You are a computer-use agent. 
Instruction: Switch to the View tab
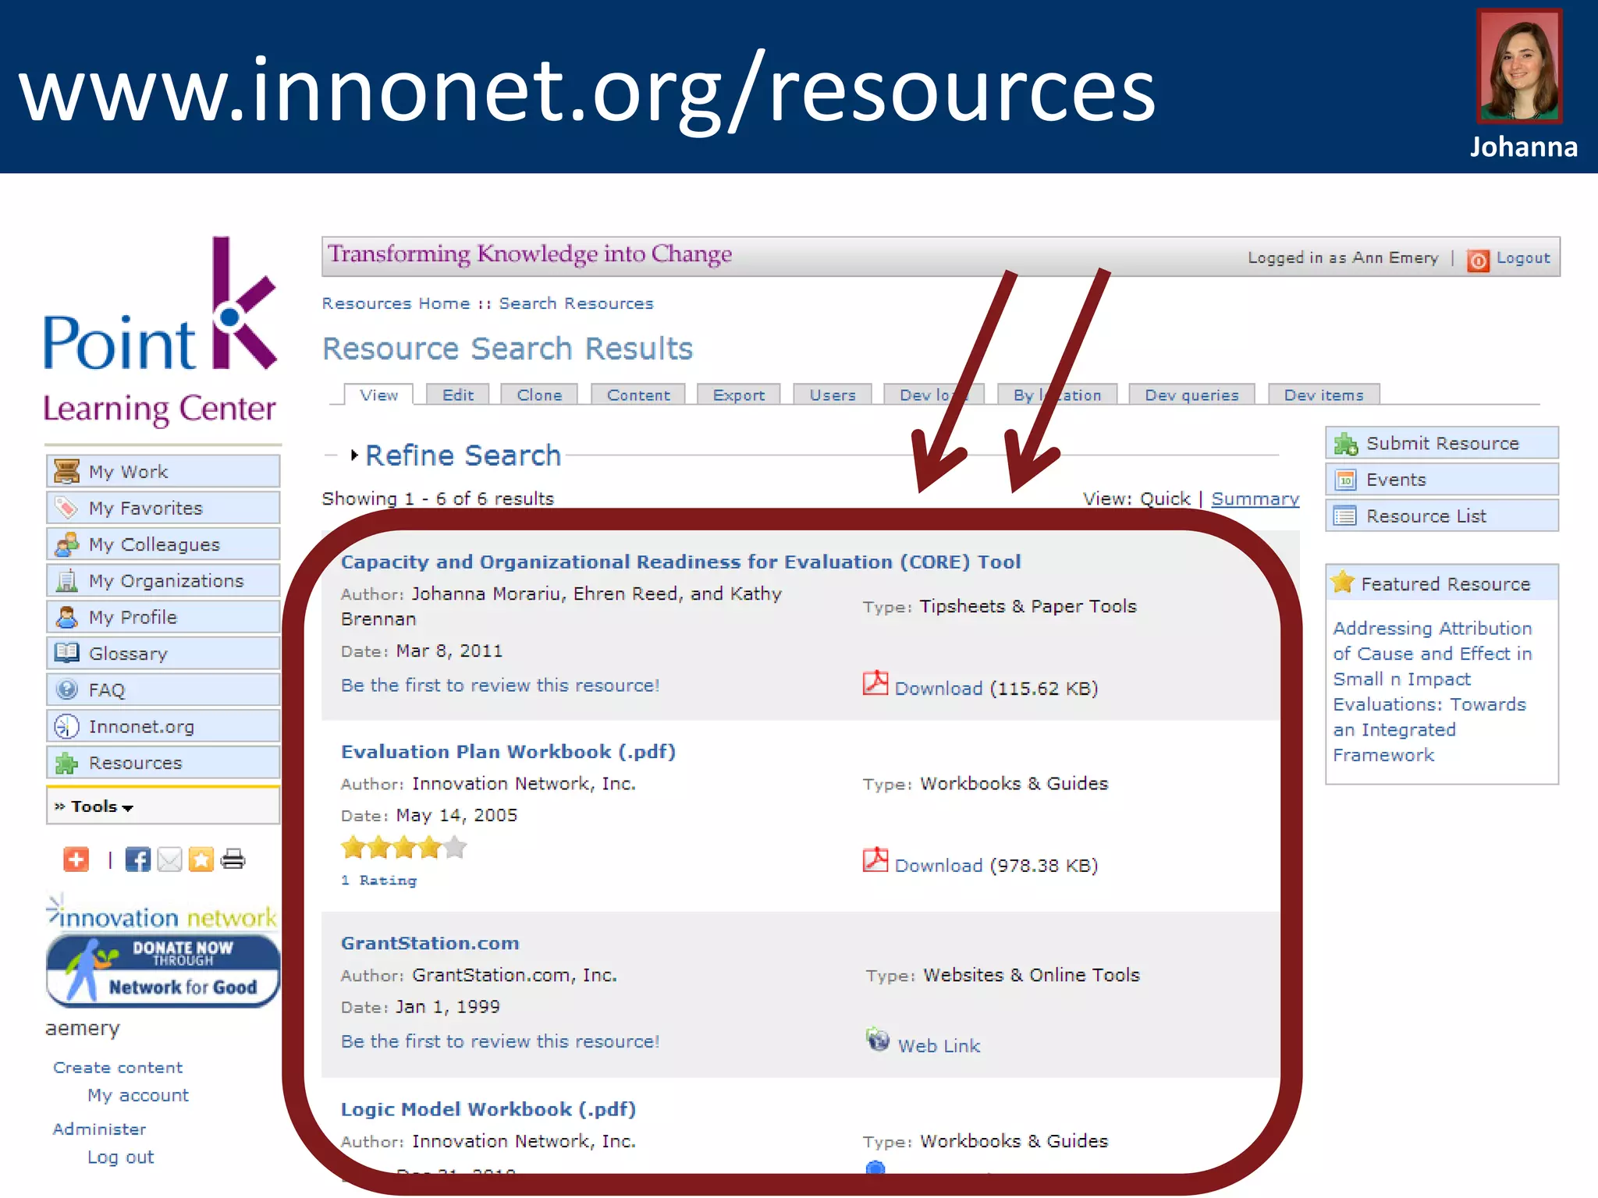point(379,395)
